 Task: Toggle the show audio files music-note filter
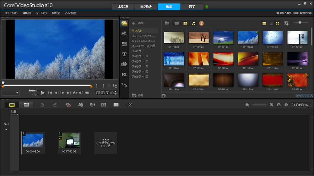tap(193, 23)
